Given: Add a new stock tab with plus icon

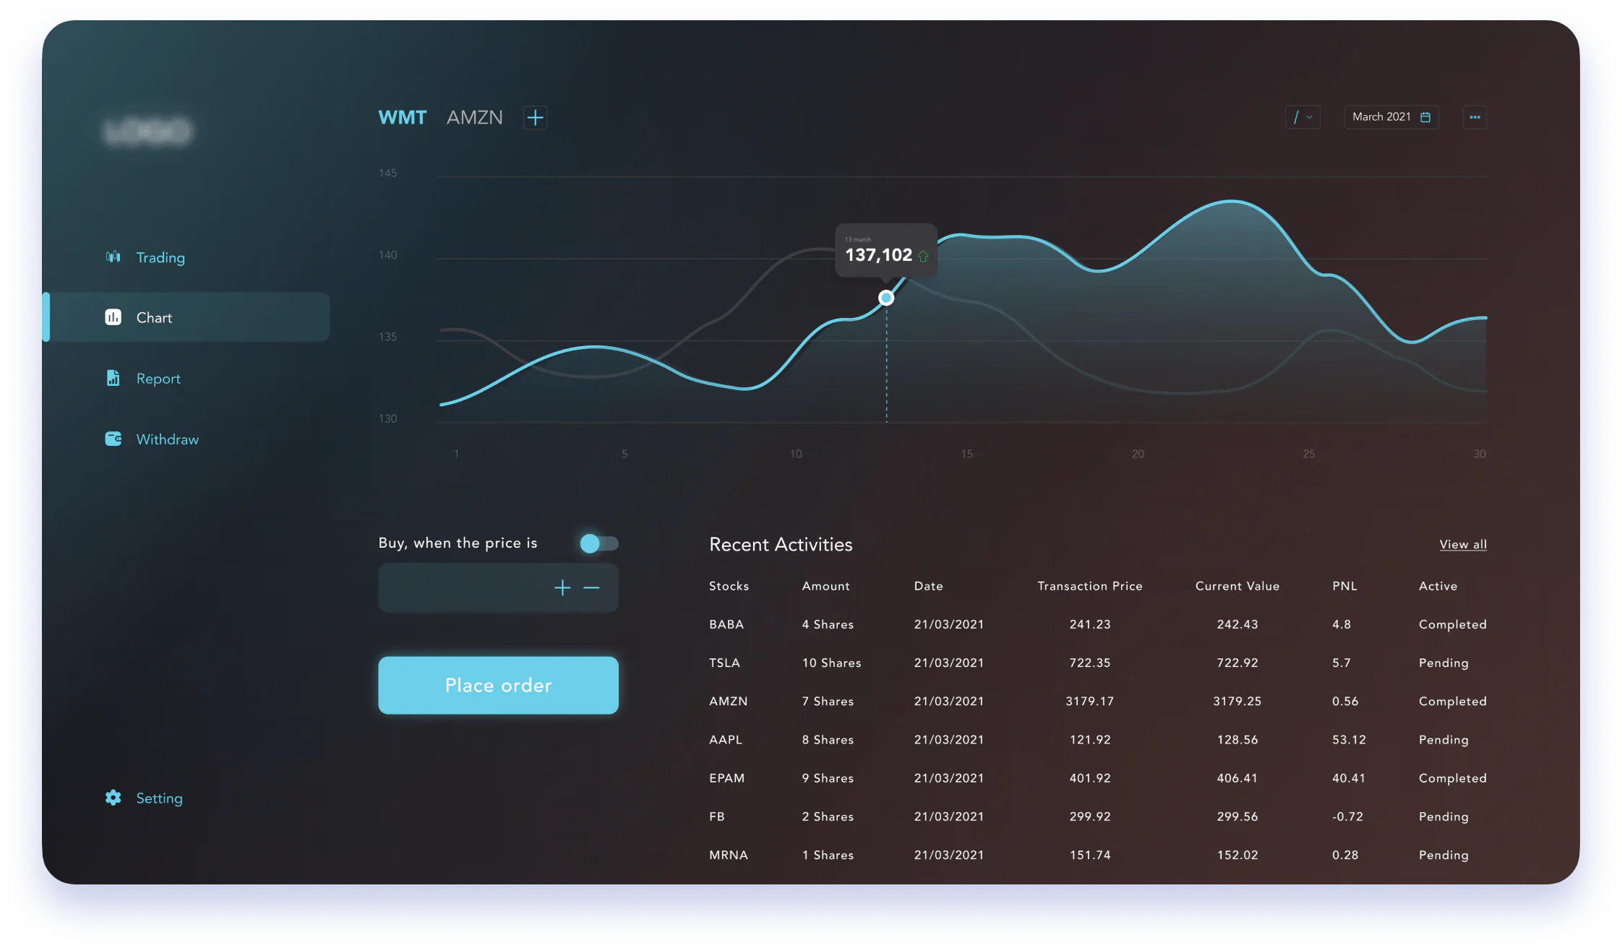Looking at the screenshot, I should coord(535,117).
